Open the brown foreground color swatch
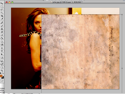This screenshot has height=94, width=125. 1,76
